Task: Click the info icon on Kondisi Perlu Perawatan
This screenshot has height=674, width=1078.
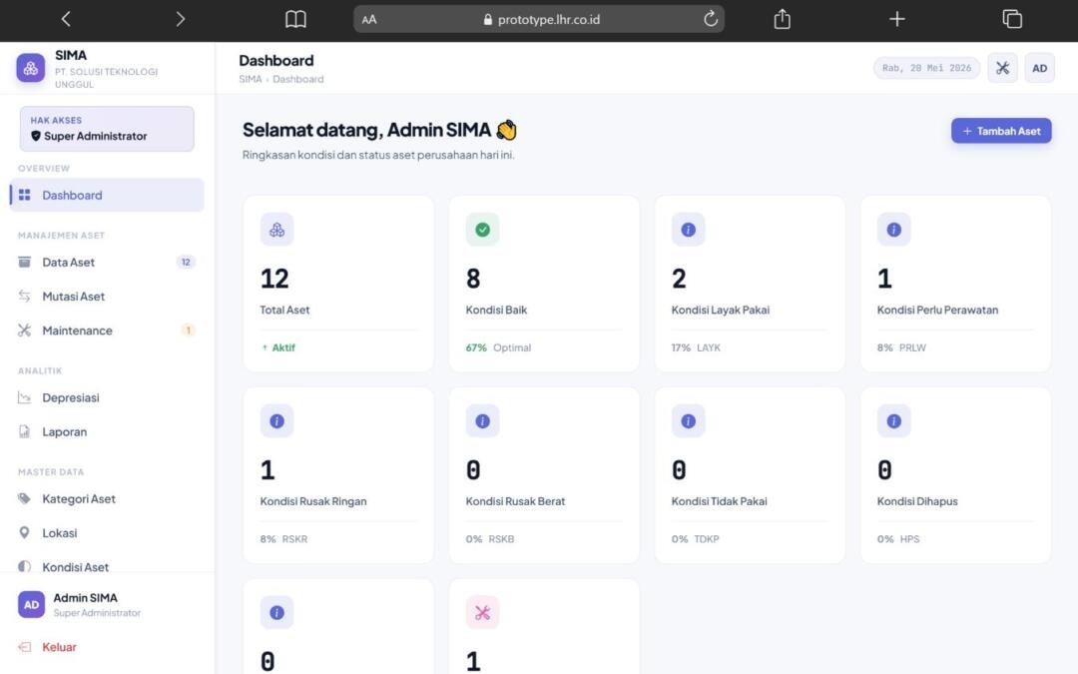Action: pyautogui.click(x=893, y=230)
